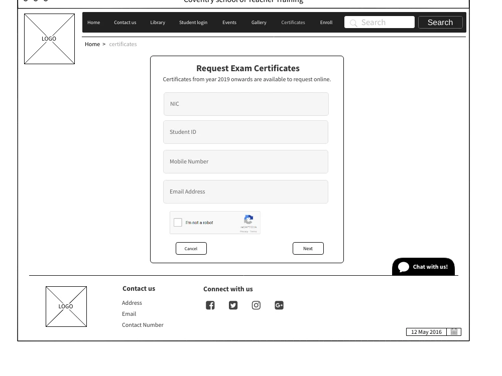Screen dimensions: 502x376
Task: Select the Instagram icon under Connect with us
Action: [x=256, y=305]
